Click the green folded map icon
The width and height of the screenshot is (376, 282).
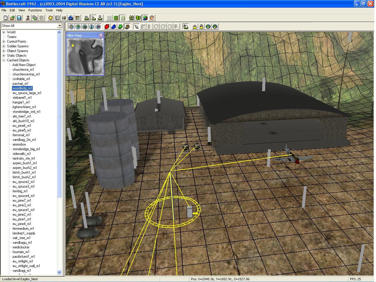[138, 18]
